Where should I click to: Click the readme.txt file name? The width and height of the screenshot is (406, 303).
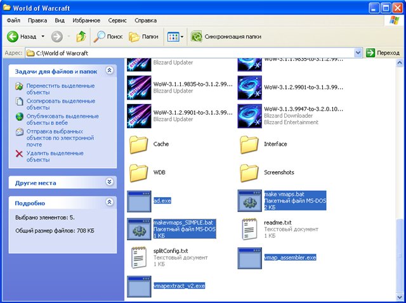[x=278, y=222]
